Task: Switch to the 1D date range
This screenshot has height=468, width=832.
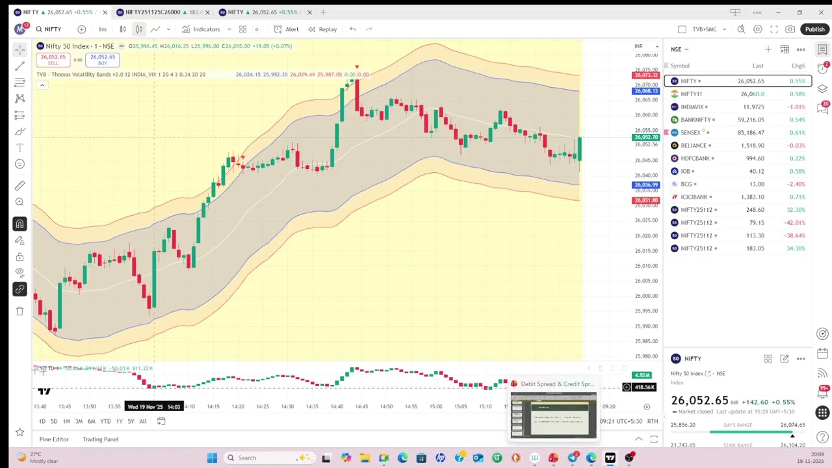Action: pos(42,421)
